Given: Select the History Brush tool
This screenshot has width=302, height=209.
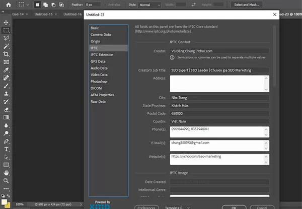Looking at the screenshot, I should tap(6, 102).
